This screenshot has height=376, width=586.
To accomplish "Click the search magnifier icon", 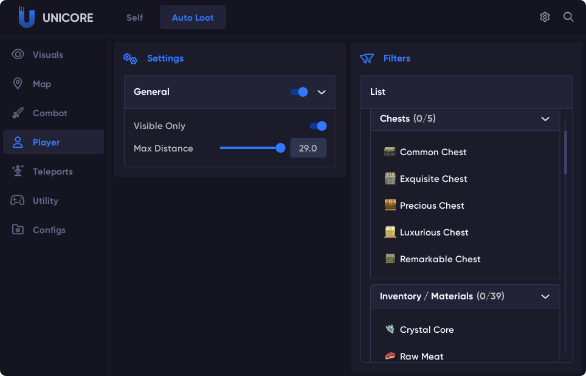I will pyautogui.click(x=568, y=17).
